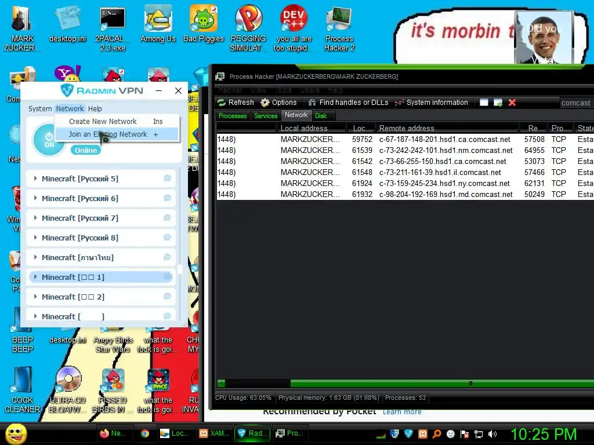Viewport: 594px width, 445px height.
Task: Expand the Minecraft [Русский 5] network
Action: pyautogui.click(x=35, y=178)
